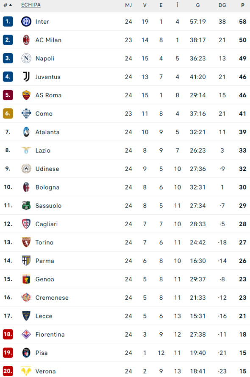Sort teams by the ECHIPA column header
The height and width of the screenshot is (377, 250).
coord(30,5)
